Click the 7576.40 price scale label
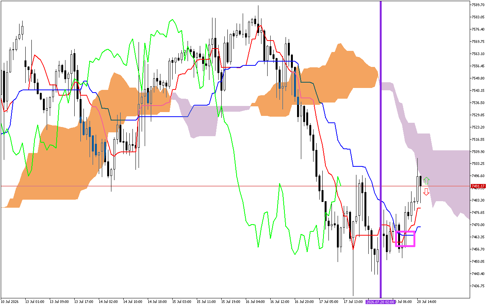The height and width of the screenshot is (306, 490). point(479,29)
